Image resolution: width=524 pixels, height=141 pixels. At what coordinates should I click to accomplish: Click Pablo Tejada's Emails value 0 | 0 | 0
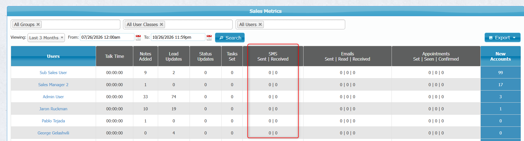(x=348, y=121)
